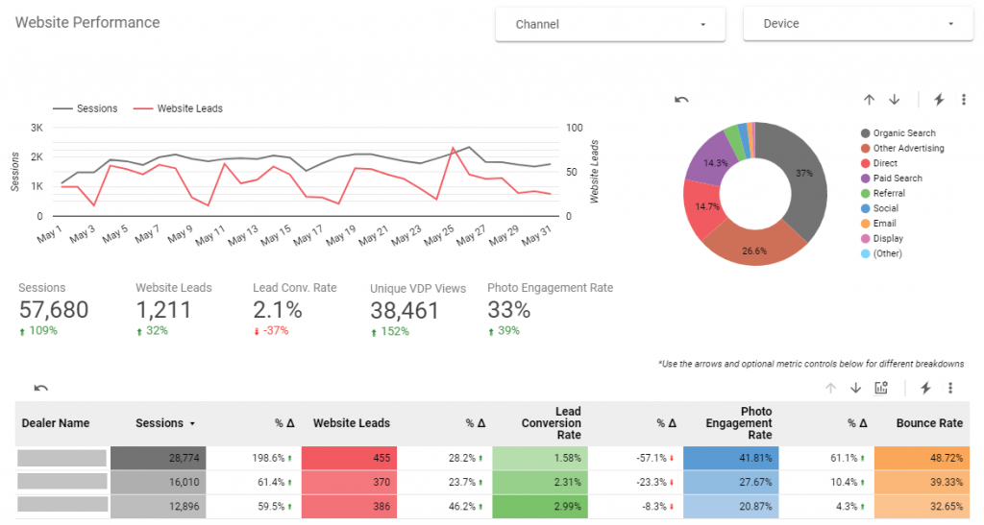This screenshot has width=984, height=525.
Task: Click the undo icon beside the donut chart
Action: tap(681, 100)
